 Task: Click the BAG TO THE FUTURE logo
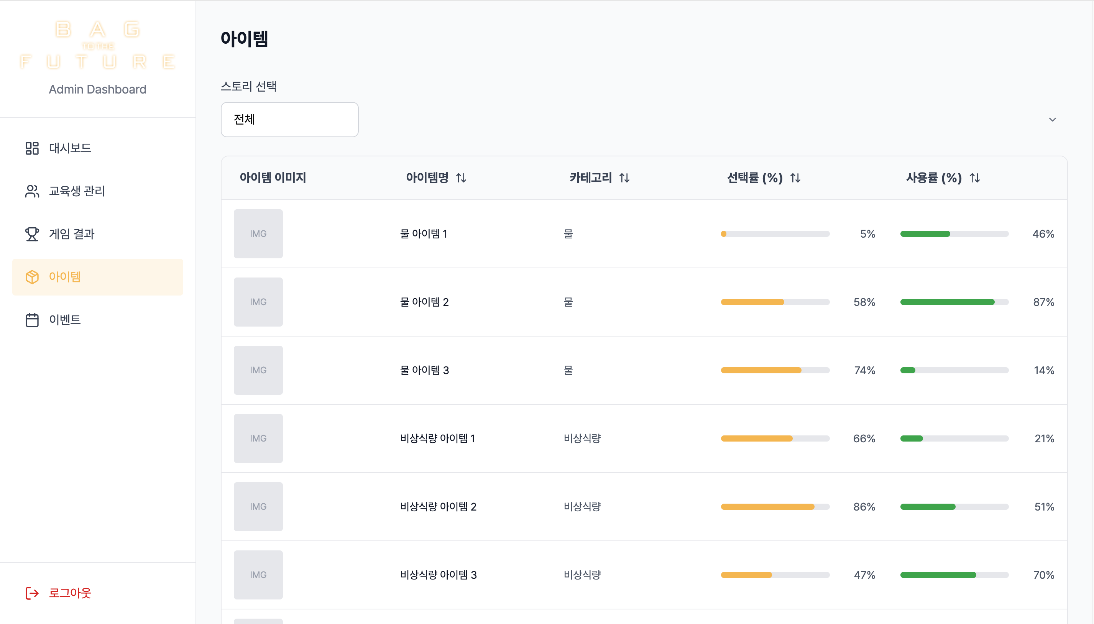[x=98, y=44]
